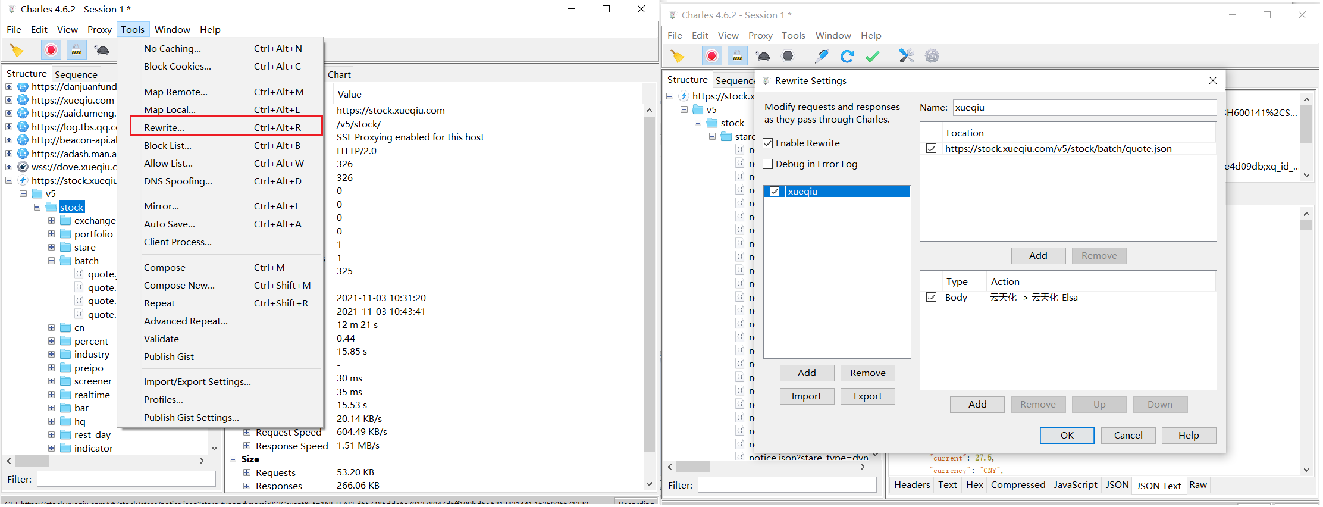Image resolution: width=1323 pixels, height=507 pixels.
Task: Expand the Response Speed row
Action: (247, 446)
